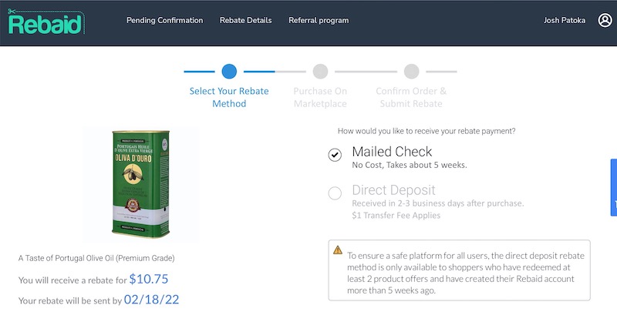Screen dimensions: 617x322
Task: Open Rebate Details menu item
Action: (x=245, y=20)
